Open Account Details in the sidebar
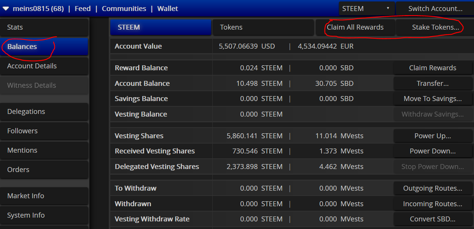 [x=44, y=66]
